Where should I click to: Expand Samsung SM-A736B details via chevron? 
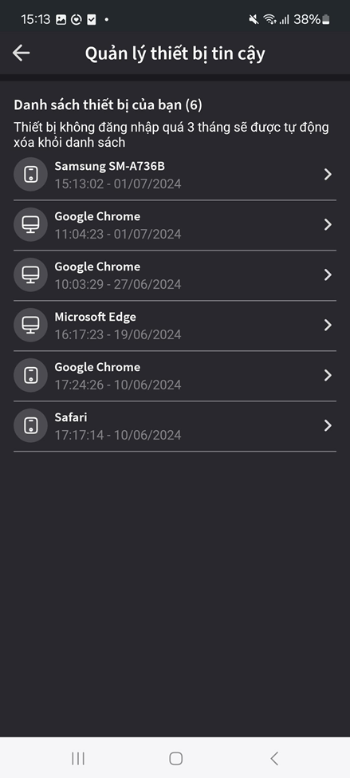pos(327,174)
